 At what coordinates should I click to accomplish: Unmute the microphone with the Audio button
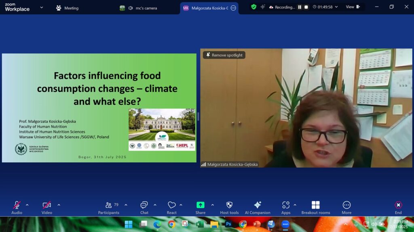pyautogui.click(x=17, y=205)
